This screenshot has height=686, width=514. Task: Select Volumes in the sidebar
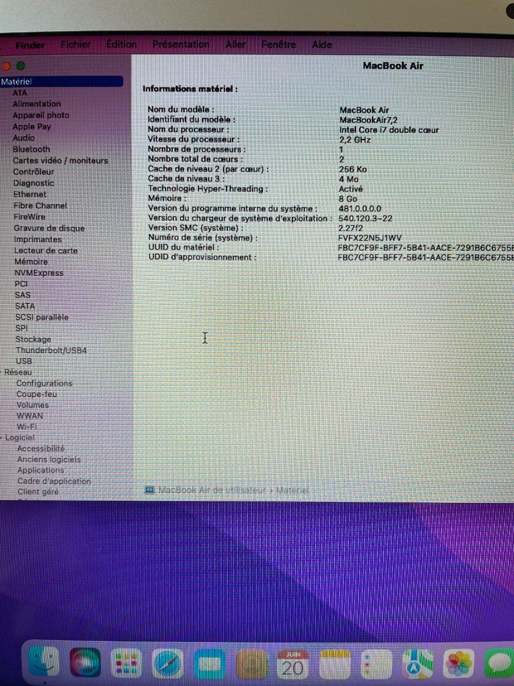tap(33, 405)
